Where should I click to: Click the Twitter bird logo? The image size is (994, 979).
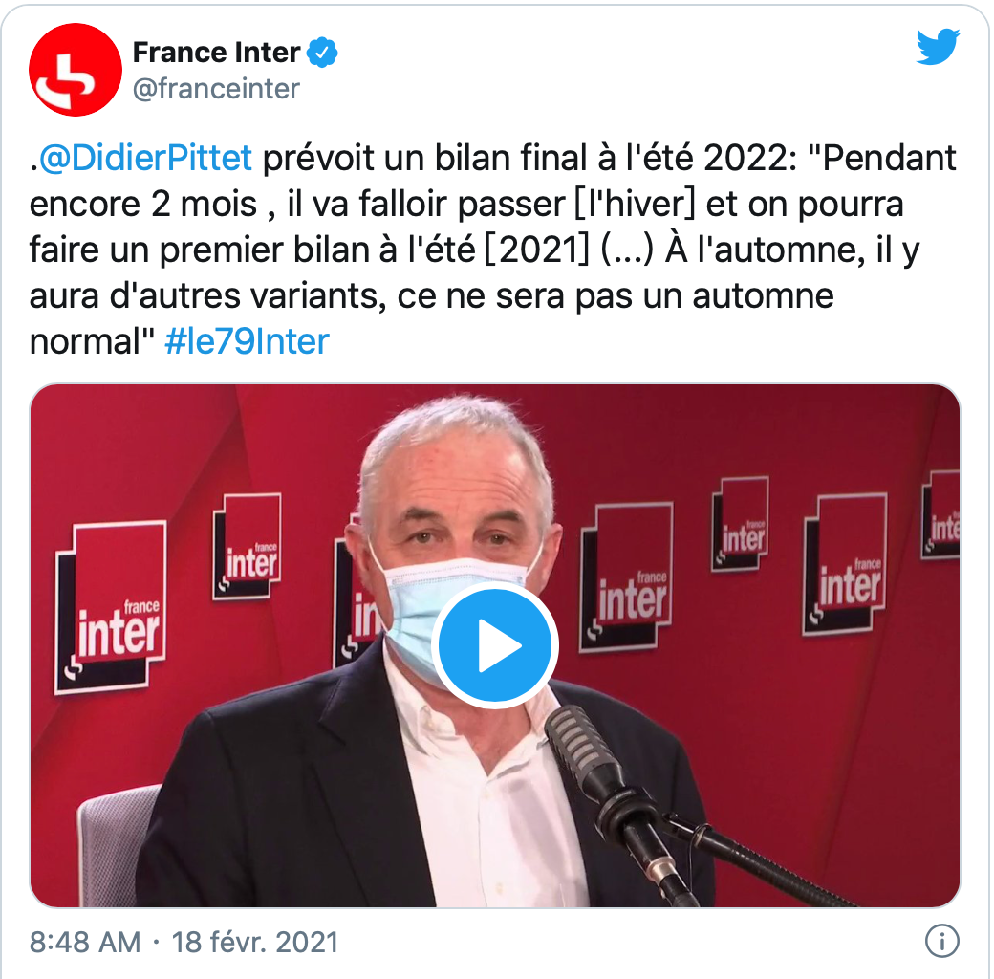pos(938,46)
